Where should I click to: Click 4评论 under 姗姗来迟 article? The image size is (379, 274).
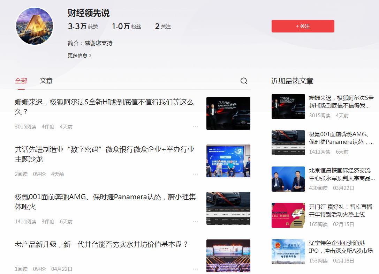point(48,127)
